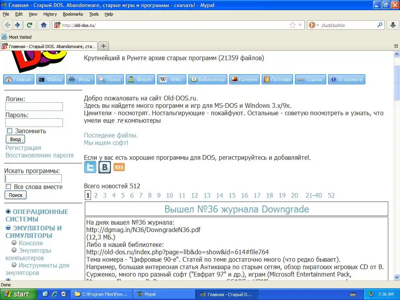Go to news pages 21-40
Screen dimensions: 400x300
(314, 195)
